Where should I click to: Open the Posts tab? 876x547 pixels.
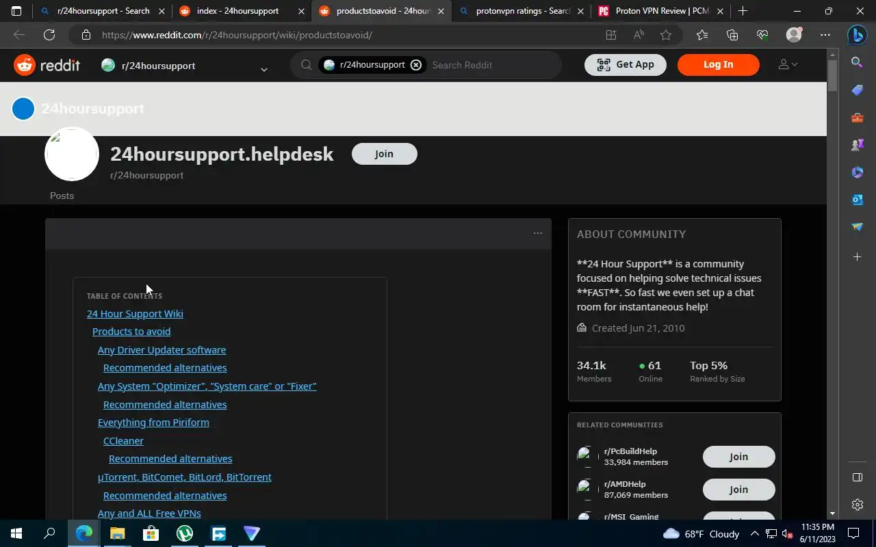click(x=62, y=196)
